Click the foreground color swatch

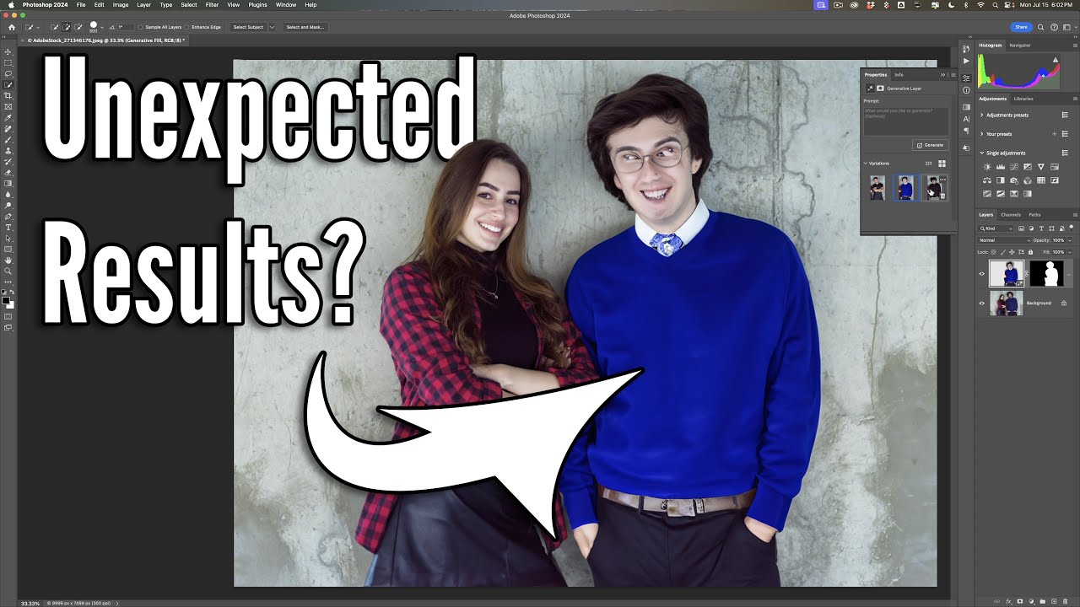click(x=7, y=299)
